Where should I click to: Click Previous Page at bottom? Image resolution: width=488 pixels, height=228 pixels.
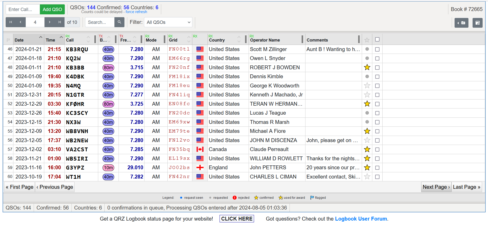tap(55, 187)
